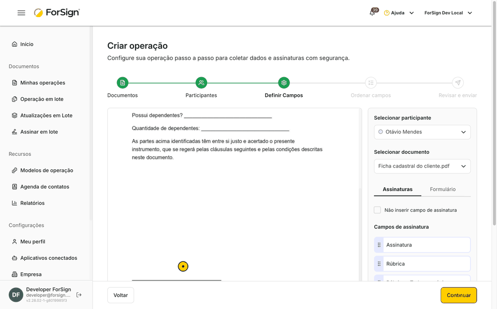Open Meu perfil in sidebar

point(33,242)
